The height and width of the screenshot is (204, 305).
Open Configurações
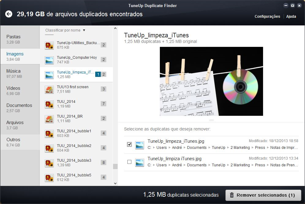coord(267,17)
